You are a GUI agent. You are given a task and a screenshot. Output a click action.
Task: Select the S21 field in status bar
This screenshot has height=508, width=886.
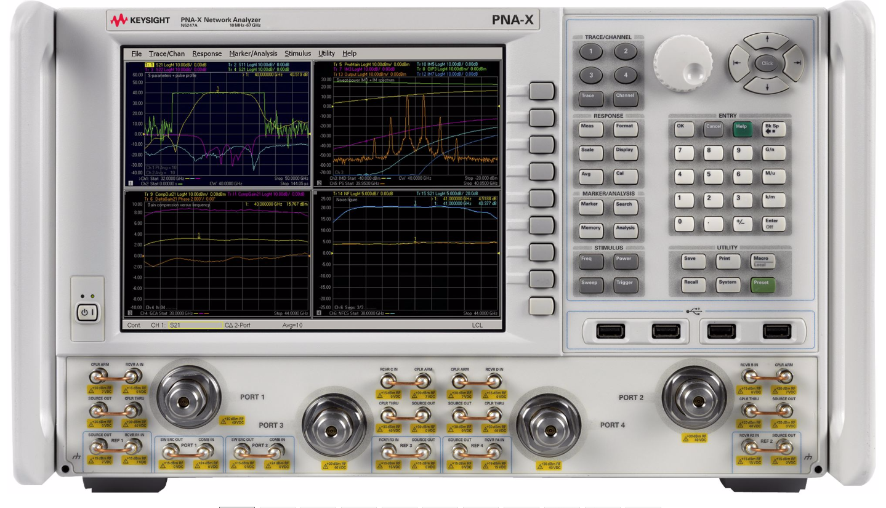point(195,325)
